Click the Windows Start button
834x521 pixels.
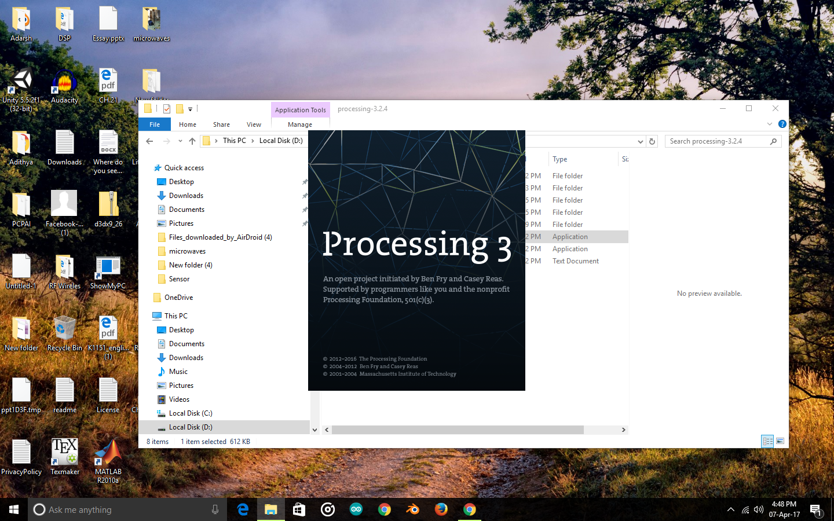point(14,509)
